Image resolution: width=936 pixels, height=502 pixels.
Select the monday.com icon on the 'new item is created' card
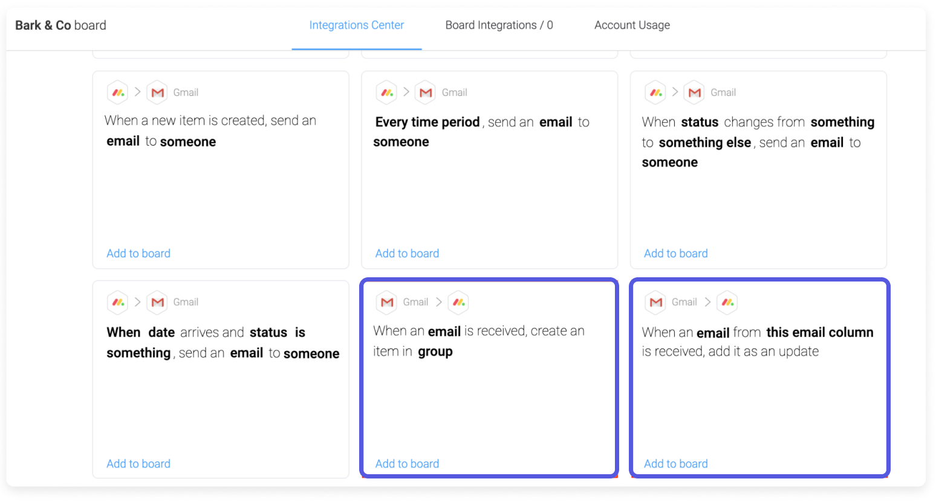[118, 92]
